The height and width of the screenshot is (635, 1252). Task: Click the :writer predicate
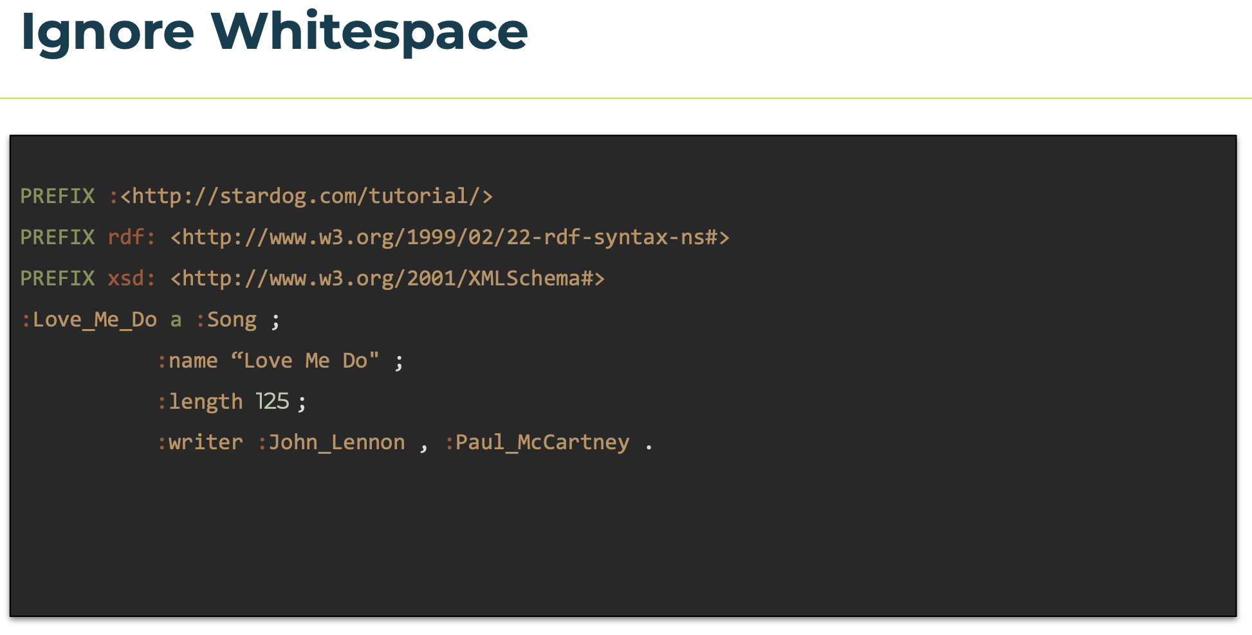click(x=200, y=442)
